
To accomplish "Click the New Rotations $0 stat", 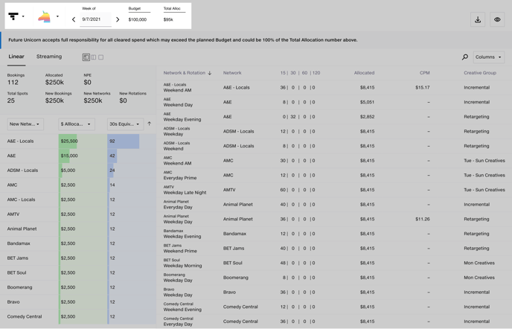I will [x=132, y=98].
